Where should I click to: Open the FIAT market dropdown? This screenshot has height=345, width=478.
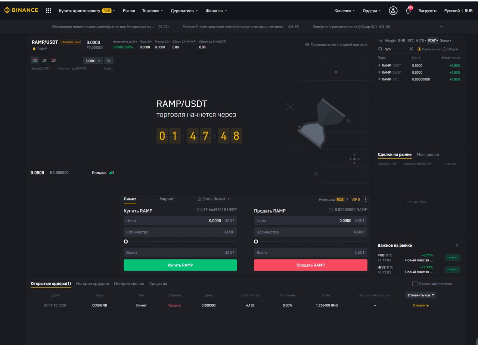point(433,40)
